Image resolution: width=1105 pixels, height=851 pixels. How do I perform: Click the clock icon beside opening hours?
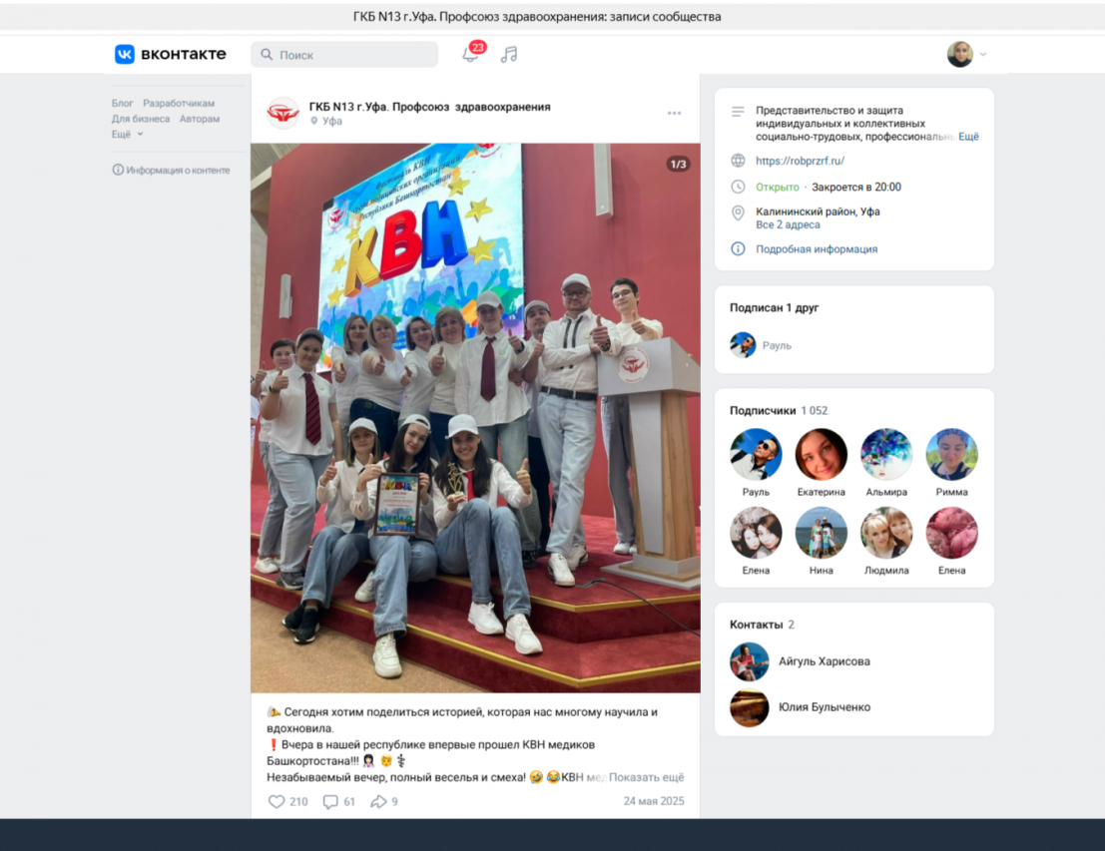(x=738, y=187)
